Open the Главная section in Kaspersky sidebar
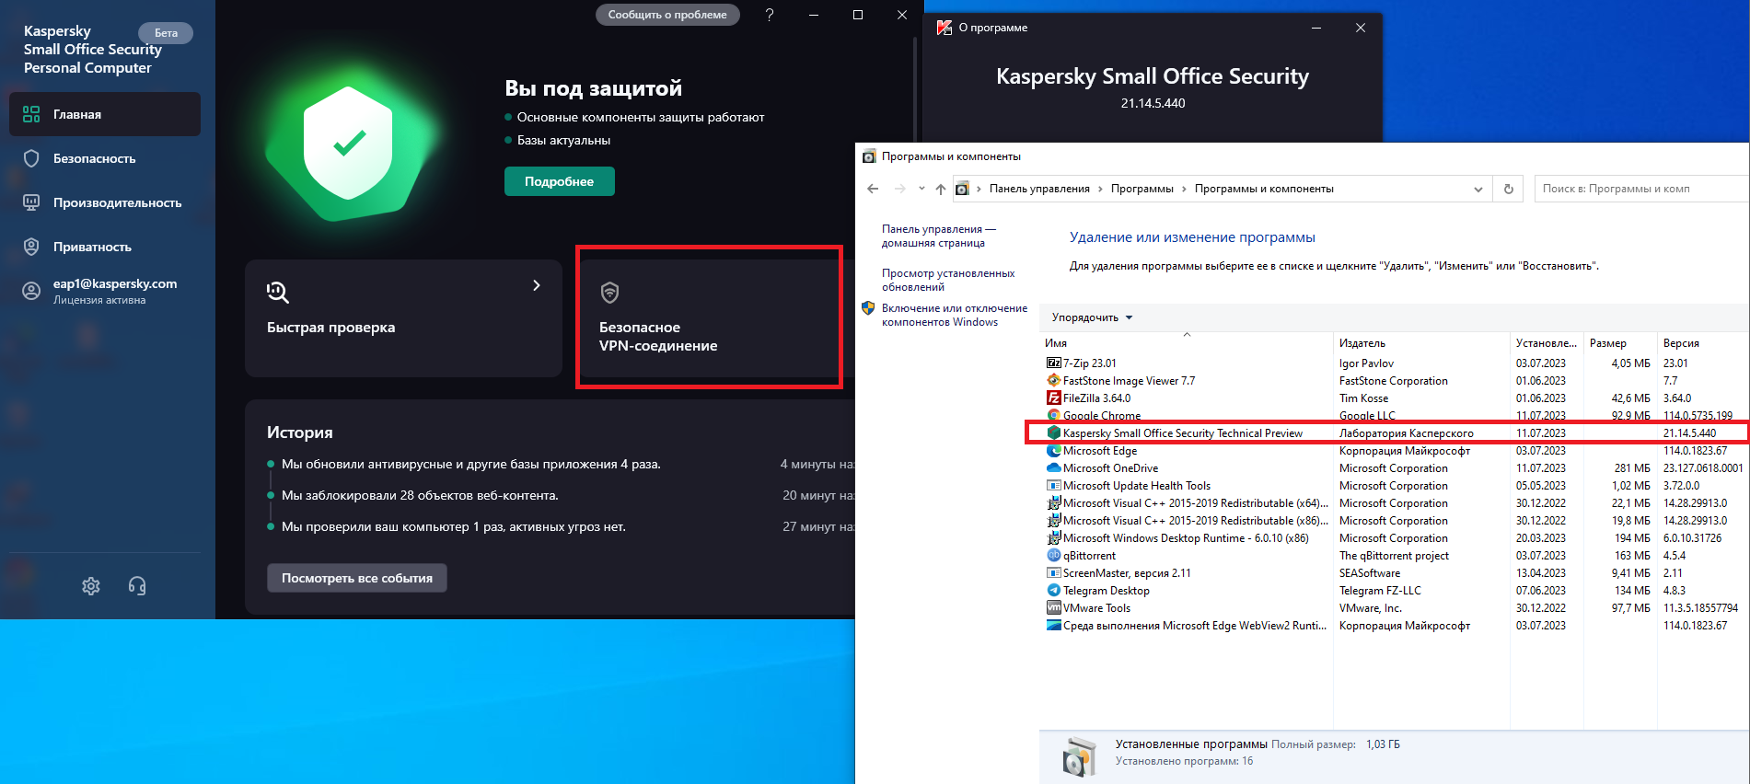Viewport: 1750px width, 784px height. (x=105, y=114)
